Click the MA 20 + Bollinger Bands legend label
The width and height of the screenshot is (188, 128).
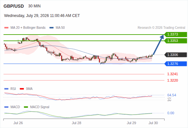point(28,28)
